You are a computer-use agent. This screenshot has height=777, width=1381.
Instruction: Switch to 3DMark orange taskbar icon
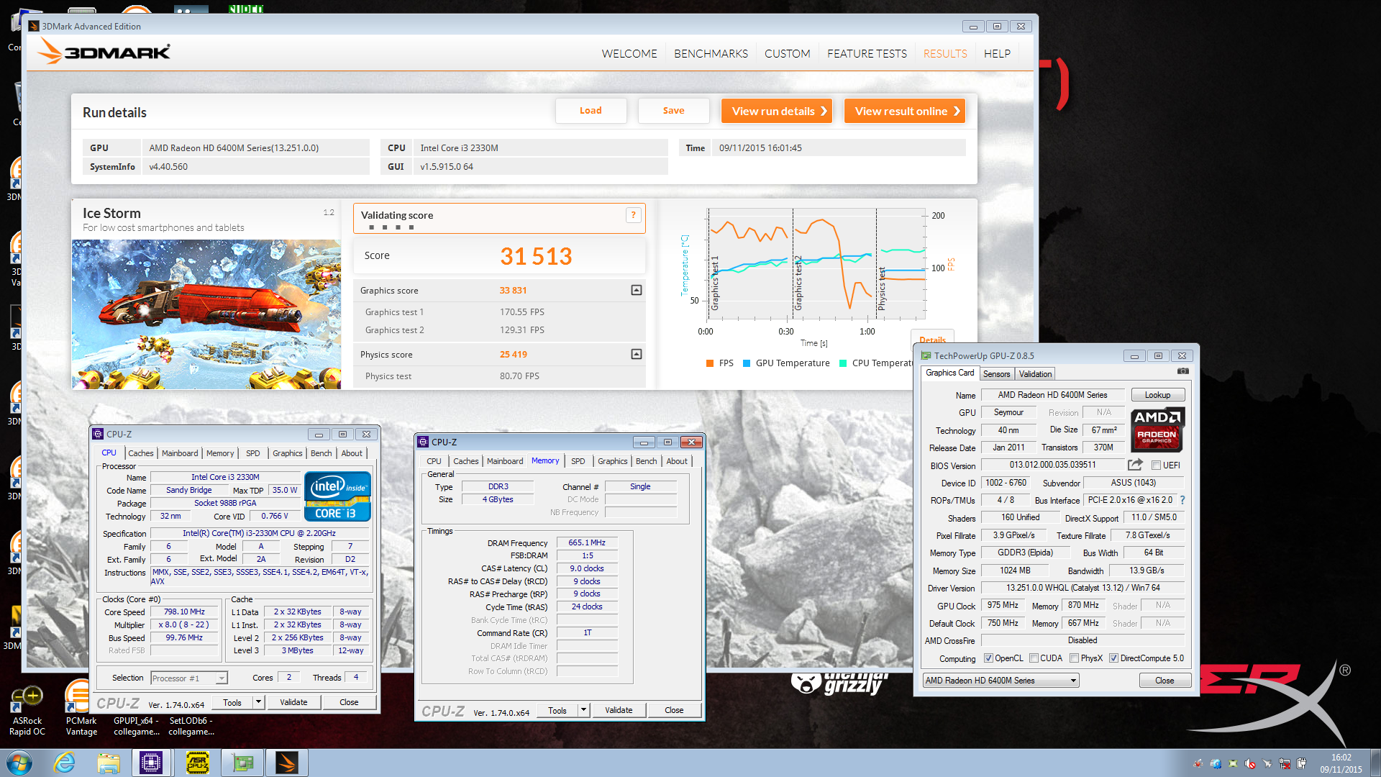(286, 763)
